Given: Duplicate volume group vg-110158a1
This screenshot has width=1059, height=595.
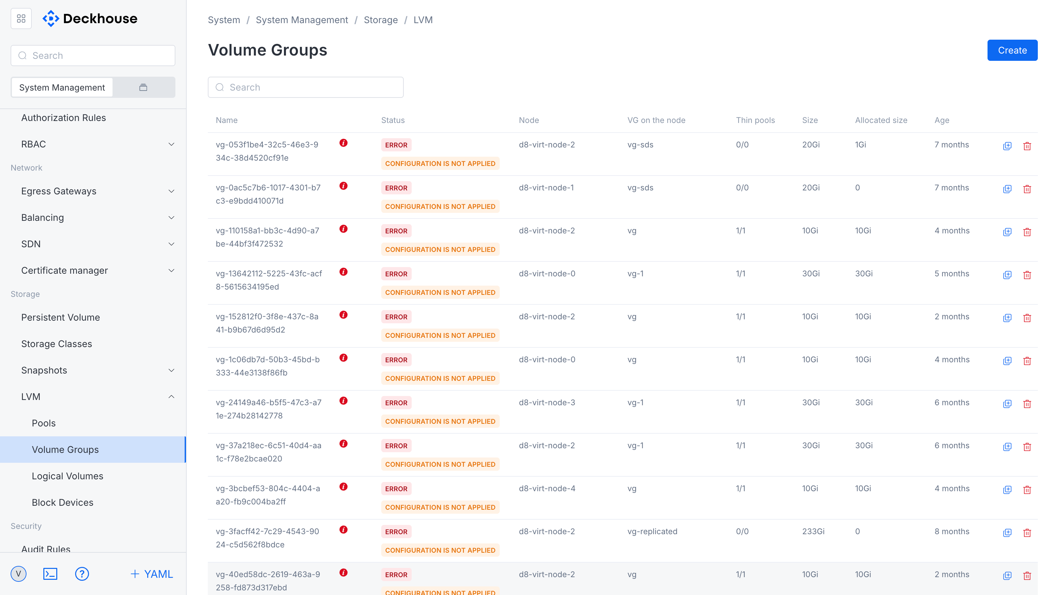Looking at the screenshot, I should click(1007, 232).
